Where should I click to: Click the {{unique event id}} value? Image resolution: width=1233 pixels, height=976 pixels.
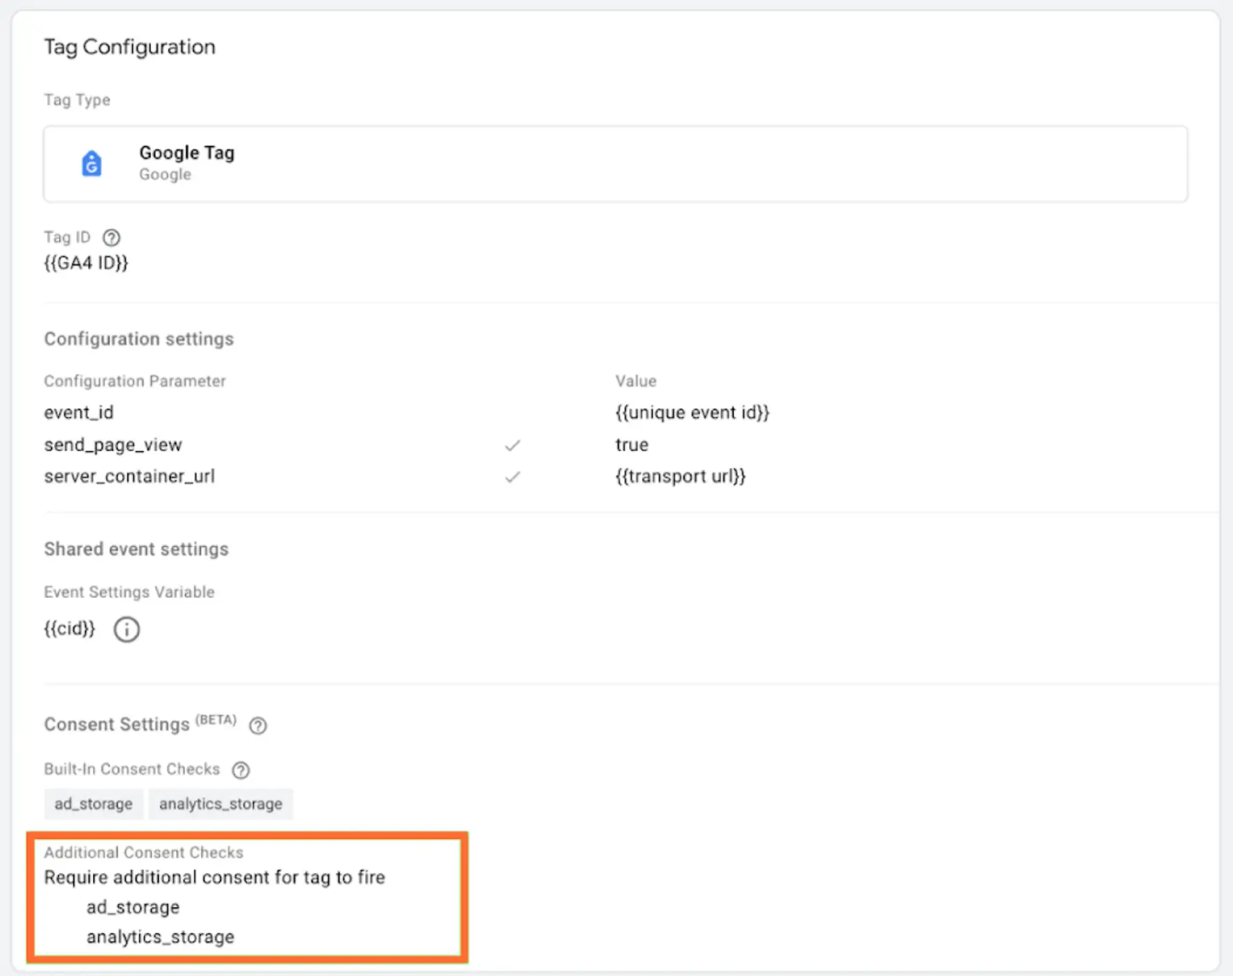693,413
